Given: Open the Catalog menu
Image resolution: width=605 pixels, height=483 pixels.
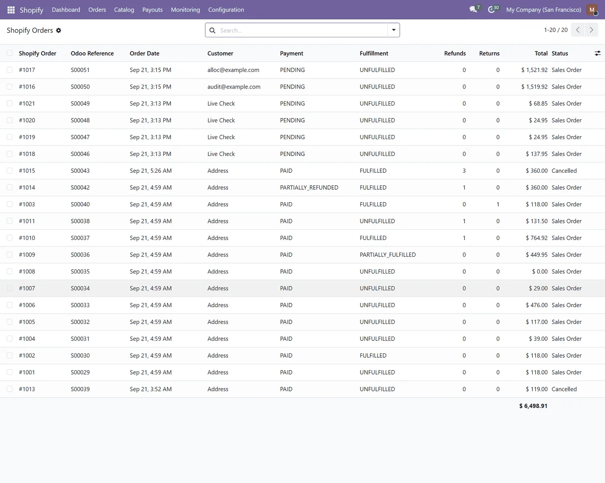Looking at the screenshot, I should coord(124,10).
